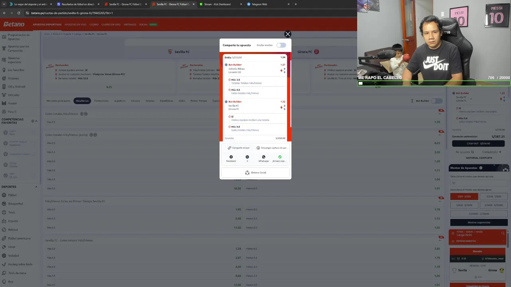
Task: Toggle the Ocultar montos switch
Action: (x=281, y=45)
